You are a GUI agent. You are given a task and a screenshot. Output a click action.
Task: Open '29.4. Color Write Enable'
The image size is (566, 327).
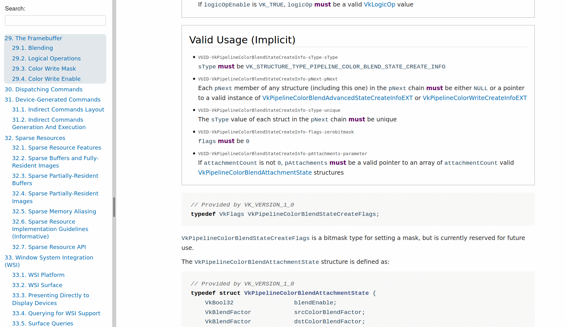(46, 79)
